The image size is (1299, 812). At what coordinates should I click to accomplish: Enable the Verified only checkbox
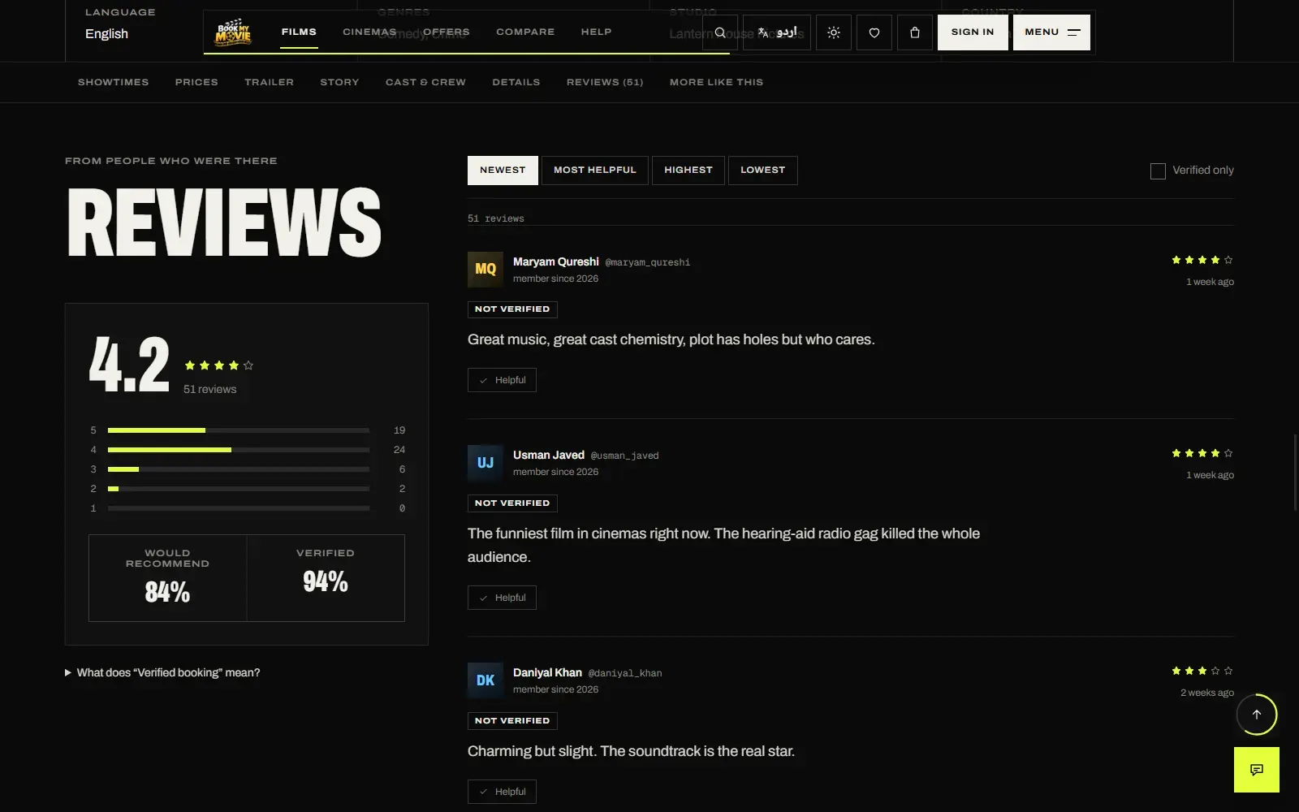tap(1158, 171)
